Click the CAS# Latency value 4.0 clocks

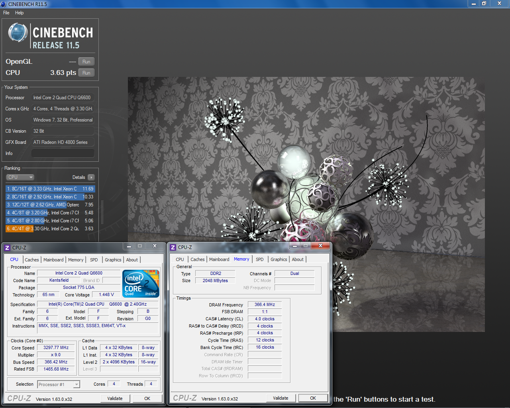click(265, 319)
